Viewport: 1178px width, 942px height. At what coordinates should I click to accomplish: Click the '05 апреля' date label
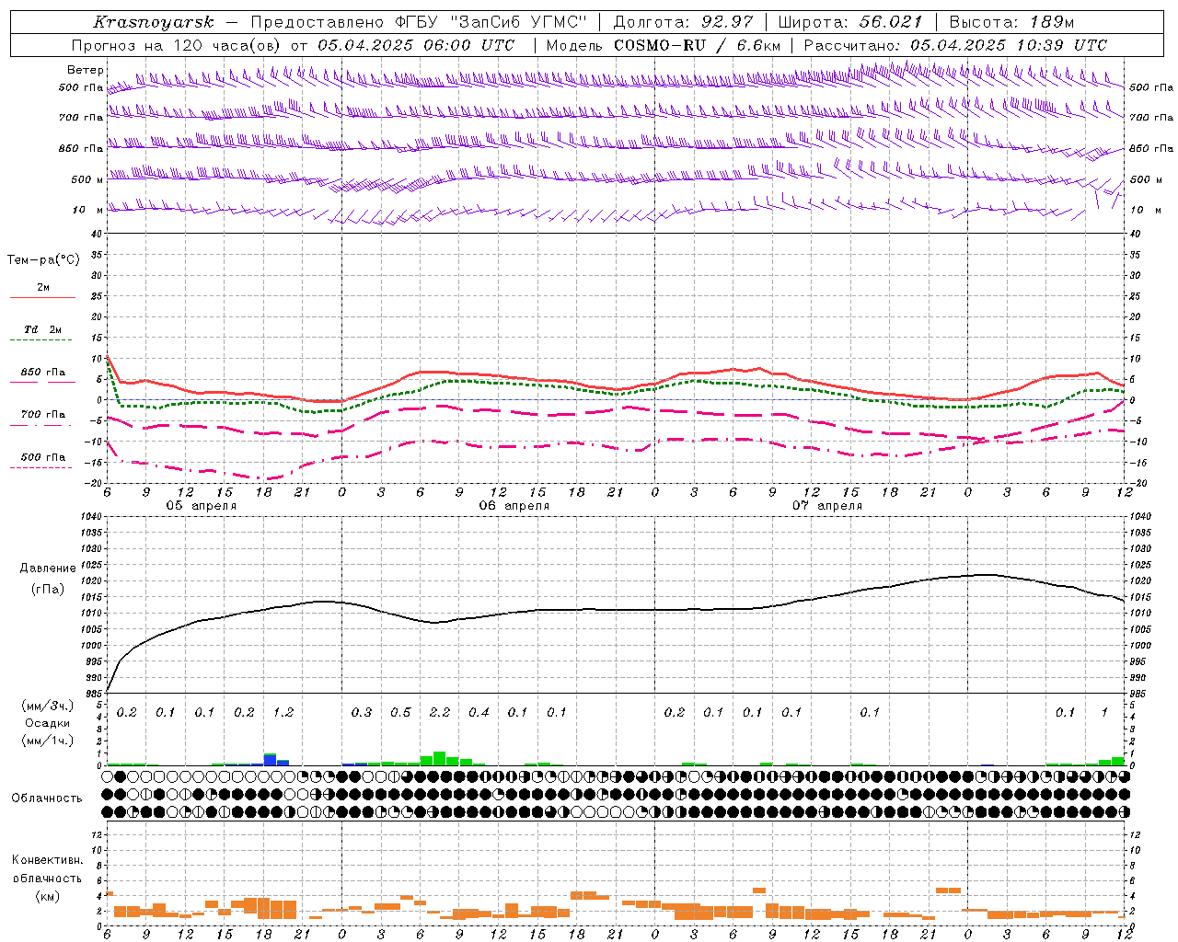pos(201,506)
